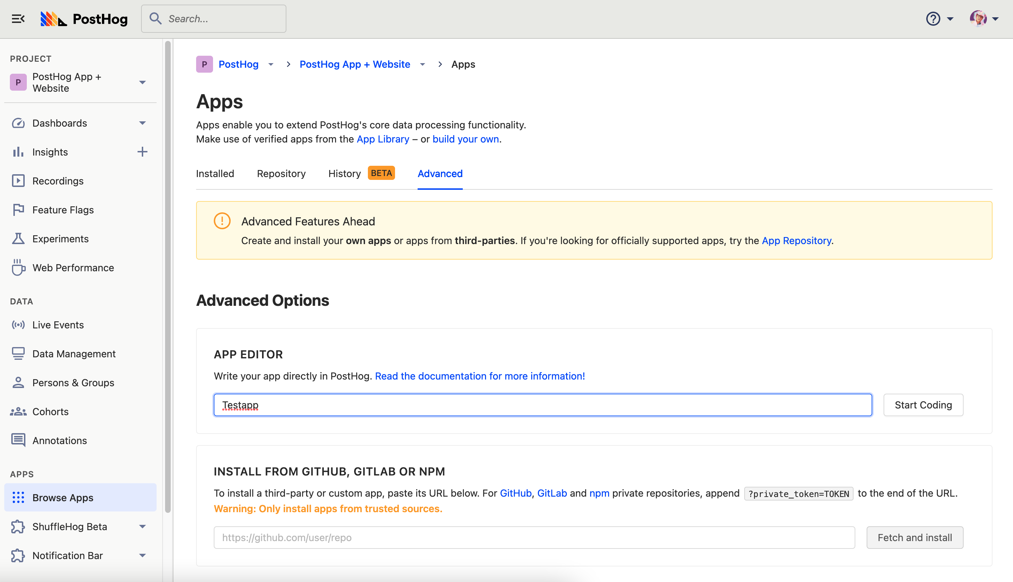Click the Start Coding button
1013x582 pixels.
tap(923, 405)
